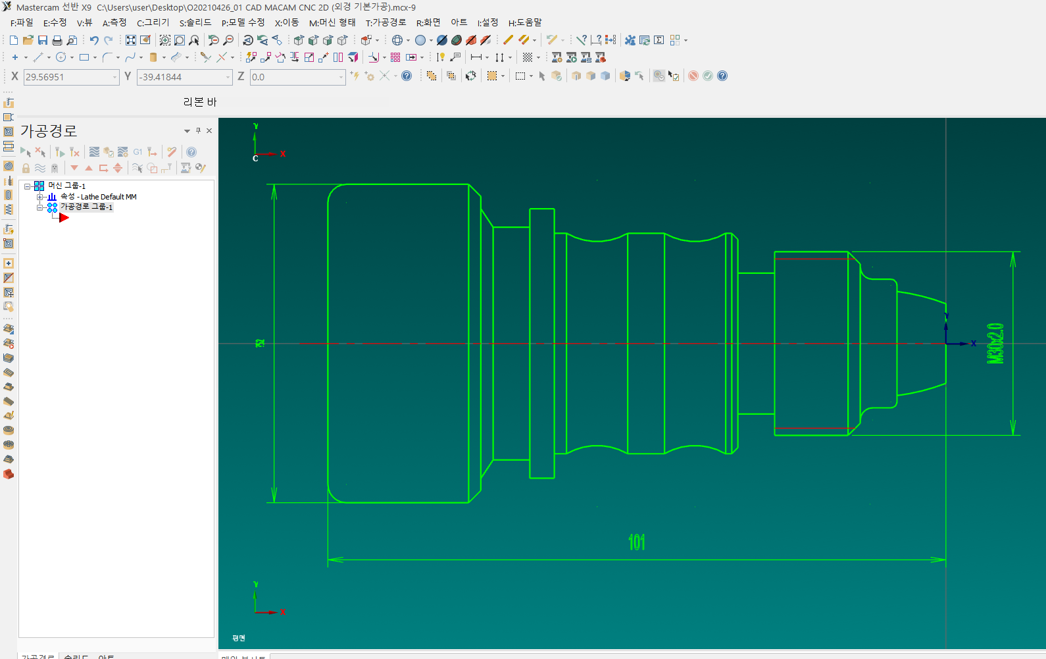Screen dimensions: 1046x659
Task: Click the Toolpaths manager help icon
Action: click(x=191, y=152)
